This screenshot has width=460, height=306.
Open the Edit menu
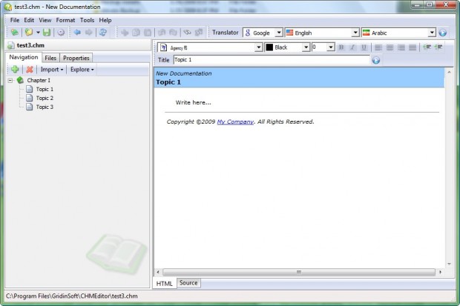[29, 20]
